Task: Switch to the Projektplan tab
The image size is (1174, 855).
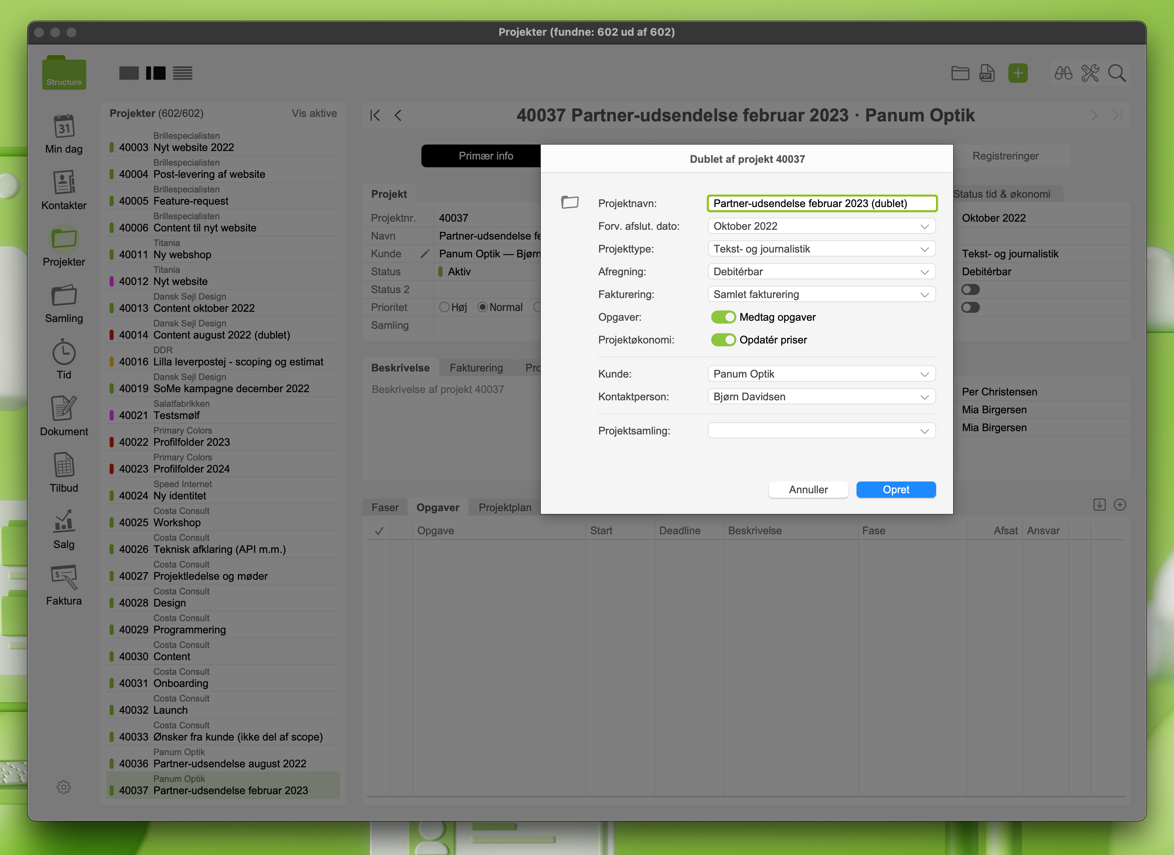Action: 505,507
